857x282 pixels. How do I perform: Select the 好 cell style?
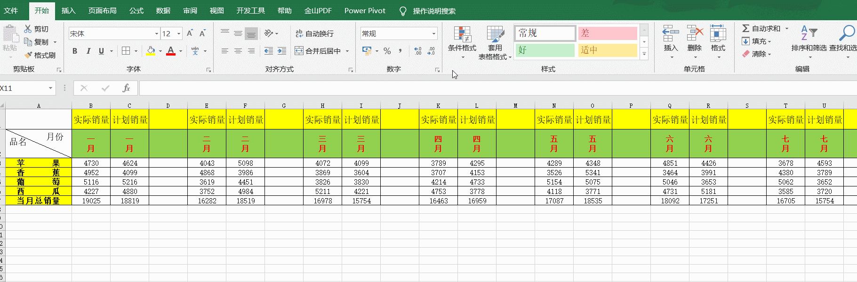click(x=545, y=50)
